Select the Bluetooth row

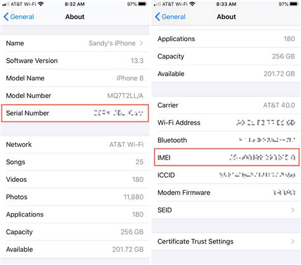point(226,140)
